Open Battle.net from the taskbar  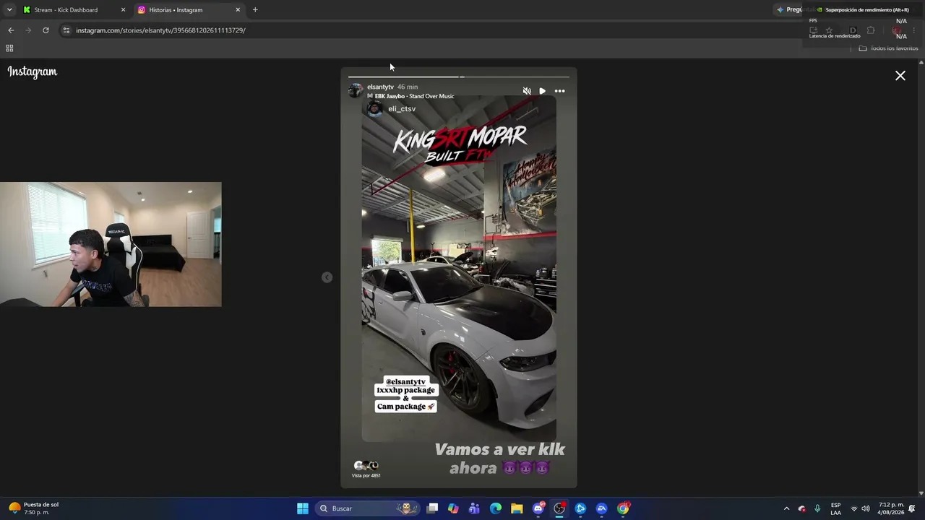point(580,508)
